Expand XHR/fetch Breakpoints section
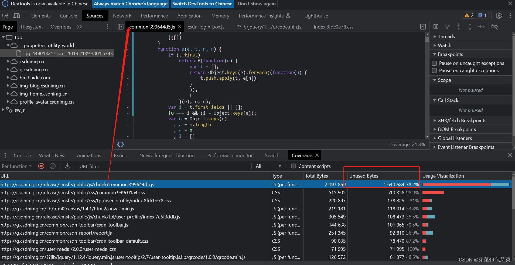The height and width of the screenshot is (265, 515). [471, 120]
